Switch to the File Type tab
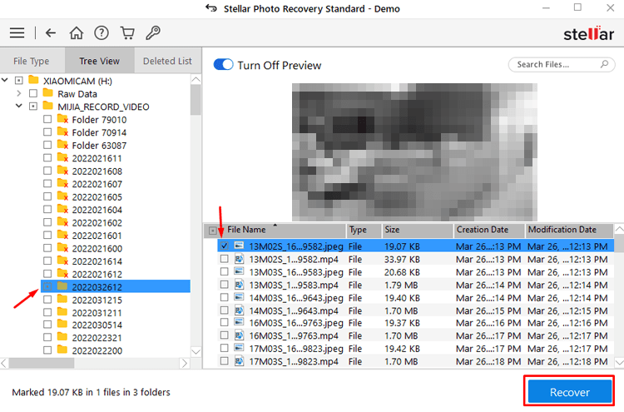The height and width of the screenshot is (412, 624). (32, 61)
